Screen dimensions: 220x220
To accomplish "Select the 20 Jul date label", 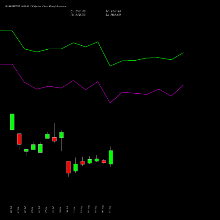I will pos(11,209).
